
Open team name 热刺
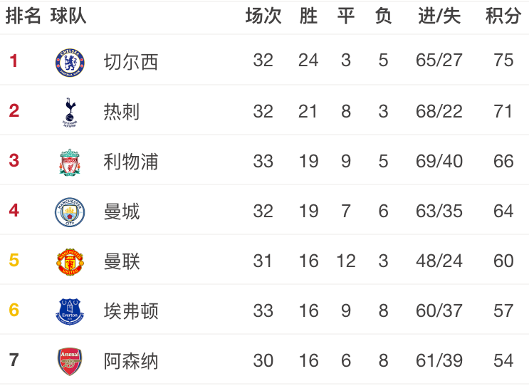tap(122, 112)
